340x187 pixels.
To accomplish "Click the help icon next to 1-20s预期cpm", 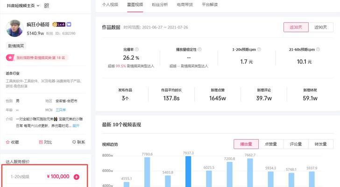I will tap(259, 50).
